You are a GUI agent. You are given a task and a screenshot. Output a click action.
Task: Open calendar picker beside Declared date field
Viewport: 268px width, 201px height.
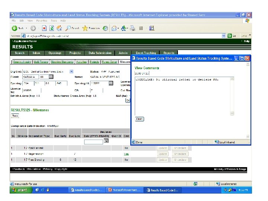[x=106, y=141]
